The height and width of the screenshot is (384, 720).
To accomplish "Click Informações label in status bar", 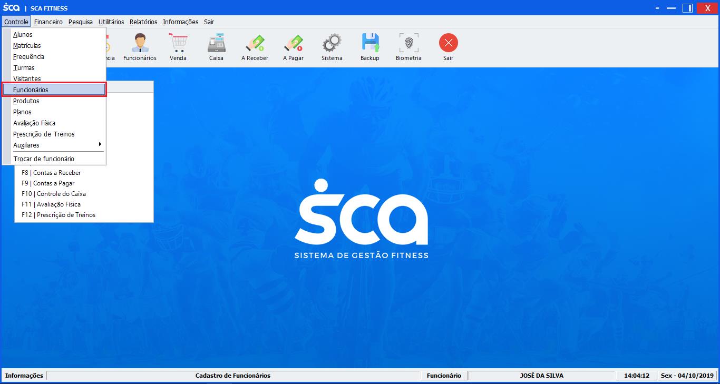I will [24, 376].
